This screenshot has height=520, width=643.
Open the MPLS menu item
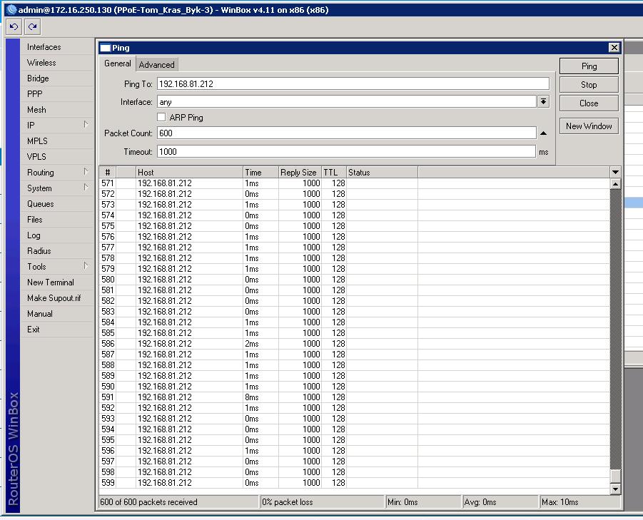click(57, 141)
